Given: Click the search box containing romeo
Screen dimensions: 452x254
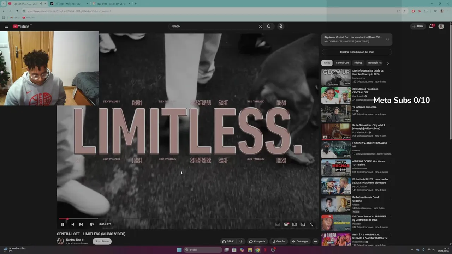Looking at the screenshot, I should click(214, 26).
